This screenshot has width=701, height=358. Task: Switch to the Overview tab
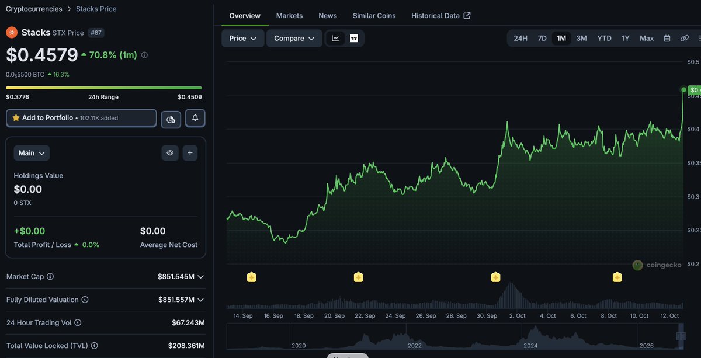[x=245, y=16]
